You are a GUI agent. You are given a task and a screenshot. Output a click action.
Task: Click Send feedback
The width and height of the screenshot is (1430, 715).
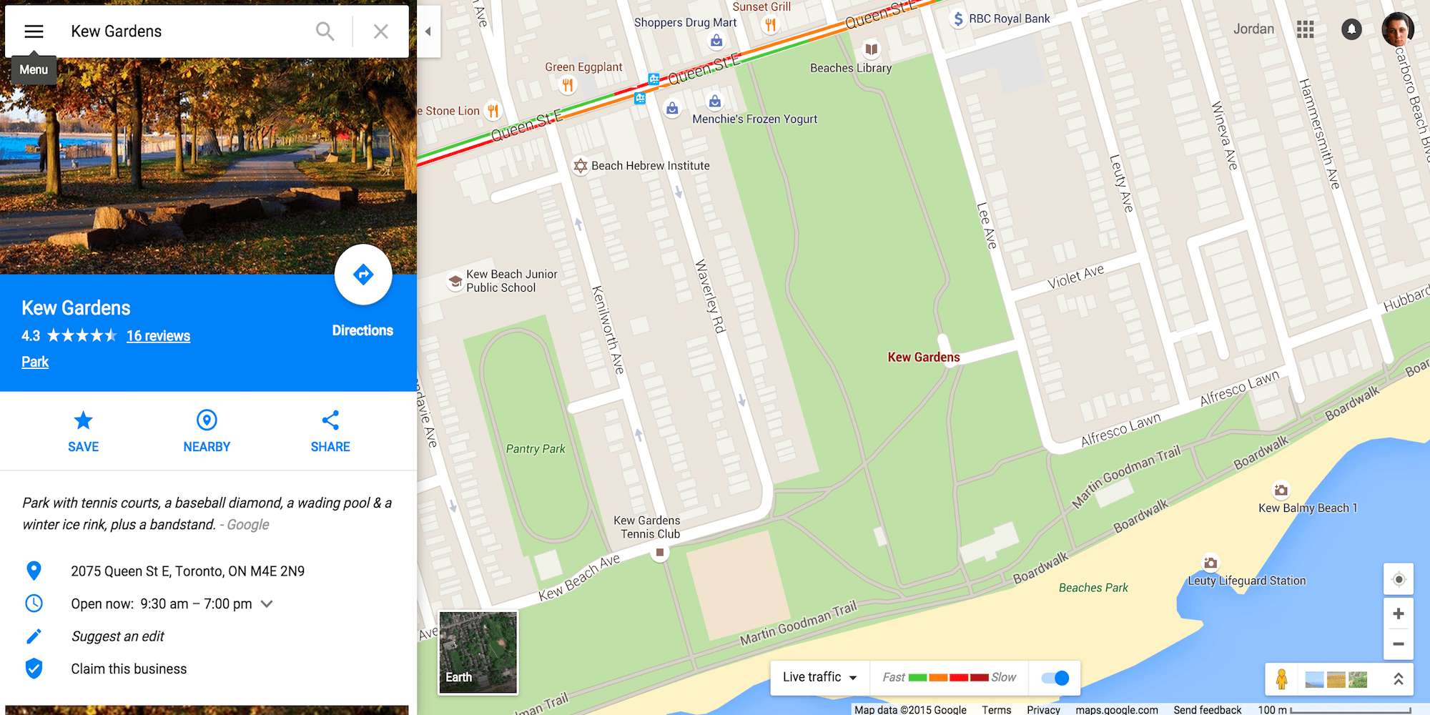click(1207, 709)
